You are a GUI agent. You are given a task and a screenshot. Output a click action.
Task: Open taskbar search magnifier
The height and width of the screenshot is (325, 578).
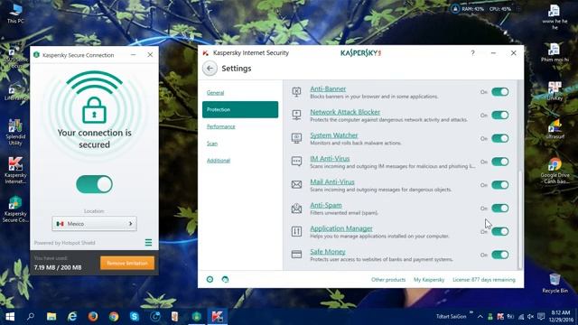[31, 317]
